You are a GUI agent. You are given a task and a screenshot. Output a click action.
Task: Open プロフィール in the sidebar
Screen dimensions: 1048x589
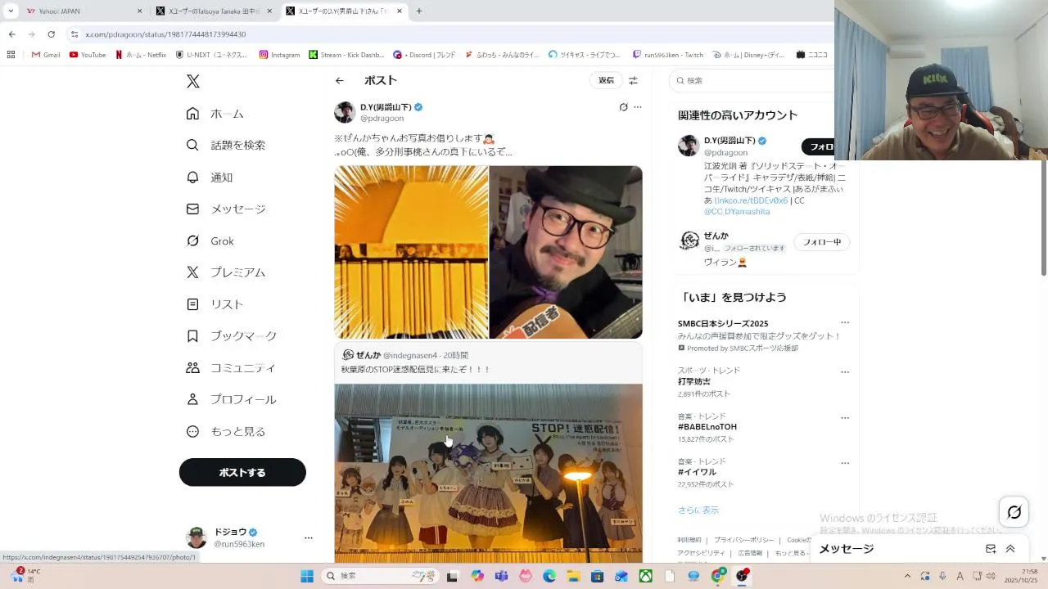[232, 399]
